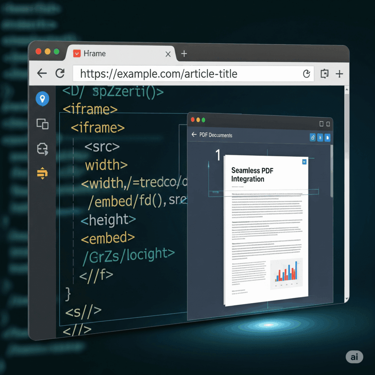
Task: Go back with the browser back arrow
Action: (x=42, y=74)
